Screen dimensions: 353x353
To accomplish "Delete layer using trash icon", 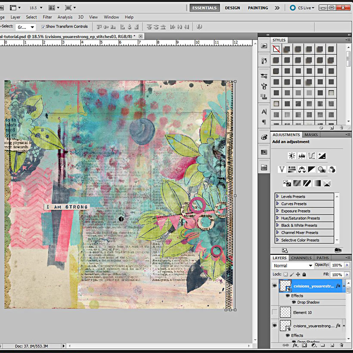I will pos(341,345).
